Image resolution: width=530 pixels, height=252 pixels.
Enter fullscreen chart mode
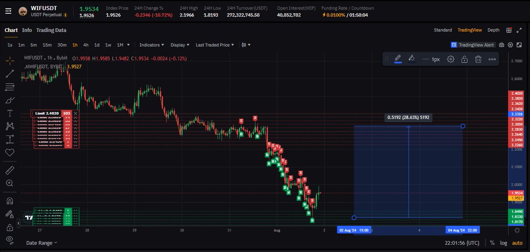(519, 45)
